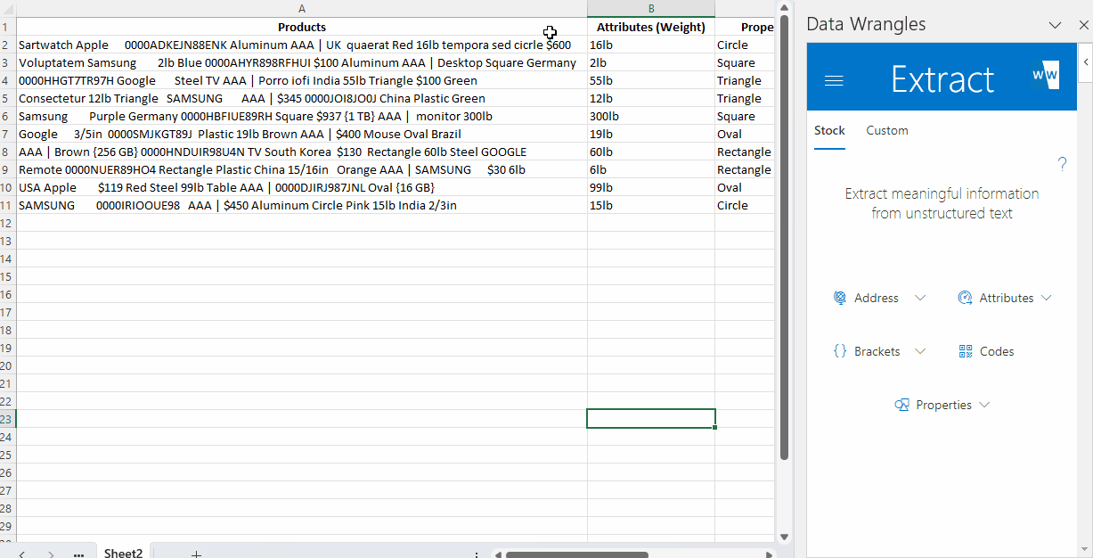The image size is (1093, 558).
Task: Click weight cell 15lb
Action: point(651,205)
